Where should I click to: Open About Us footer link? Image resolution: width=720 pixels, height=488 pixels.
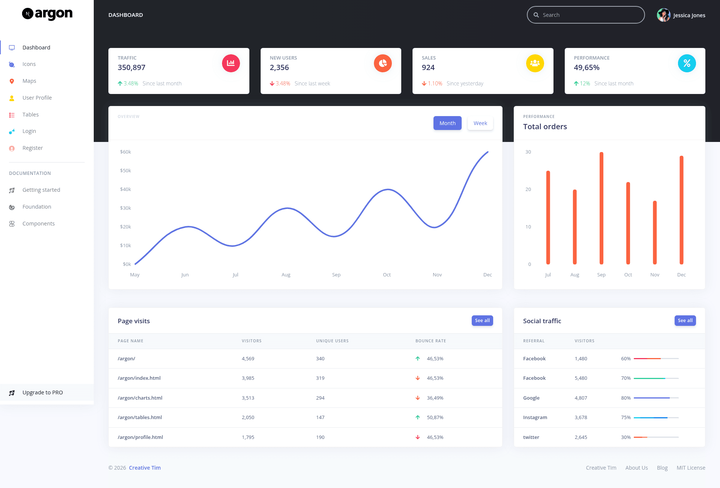click(x=636, y=468)
